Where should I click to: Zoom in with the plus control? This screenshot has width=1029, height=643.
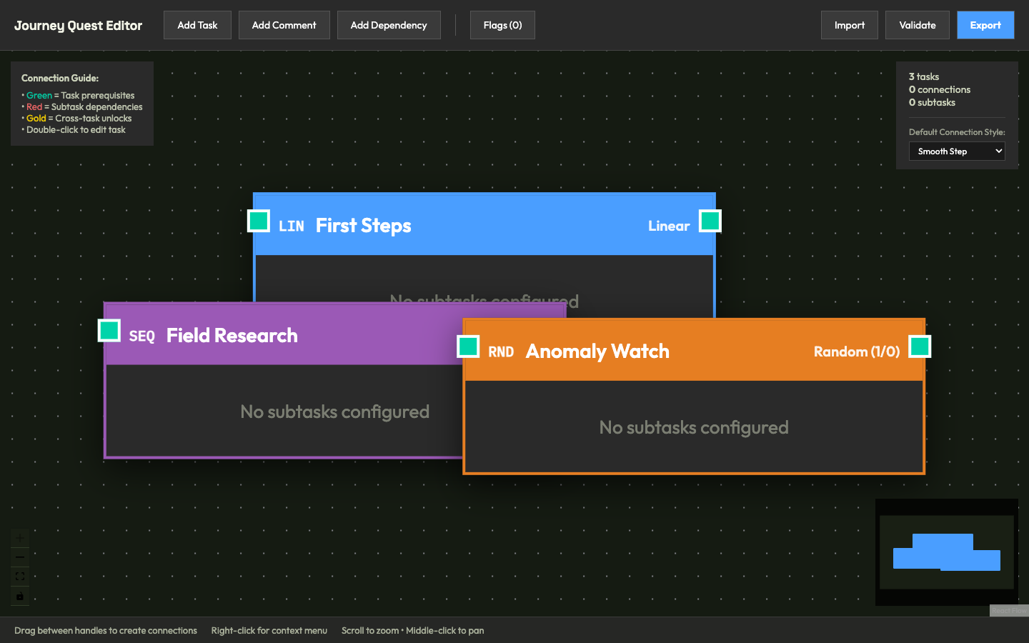pos(20,538)
